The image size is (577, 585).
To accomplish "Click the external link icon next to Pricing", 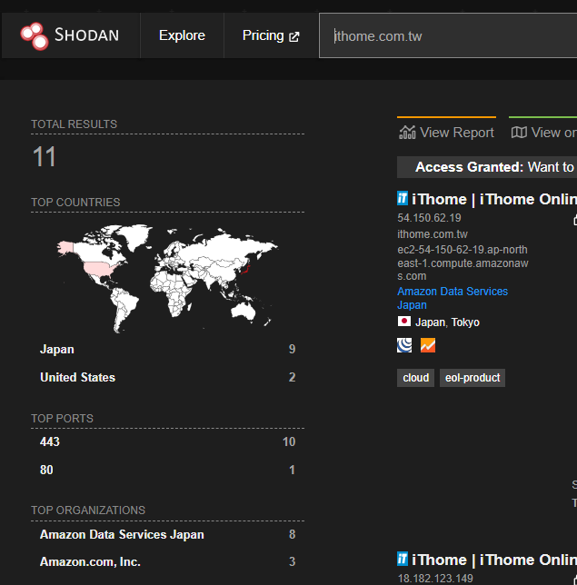I will coord(294,36).
